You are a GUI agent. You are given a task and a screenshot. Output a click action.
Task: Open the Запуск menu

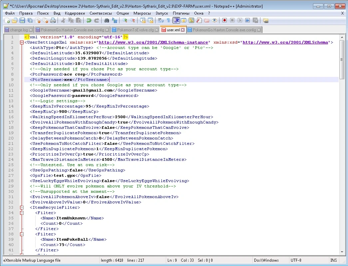pos(162,13)
